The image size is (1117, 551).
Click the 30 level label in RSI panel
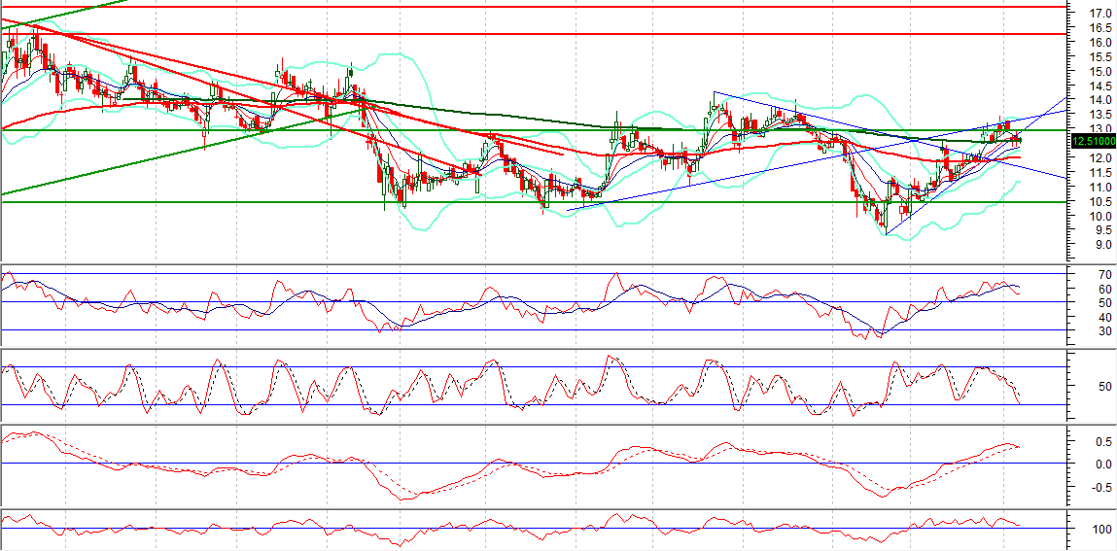[x=1105, y=331]
